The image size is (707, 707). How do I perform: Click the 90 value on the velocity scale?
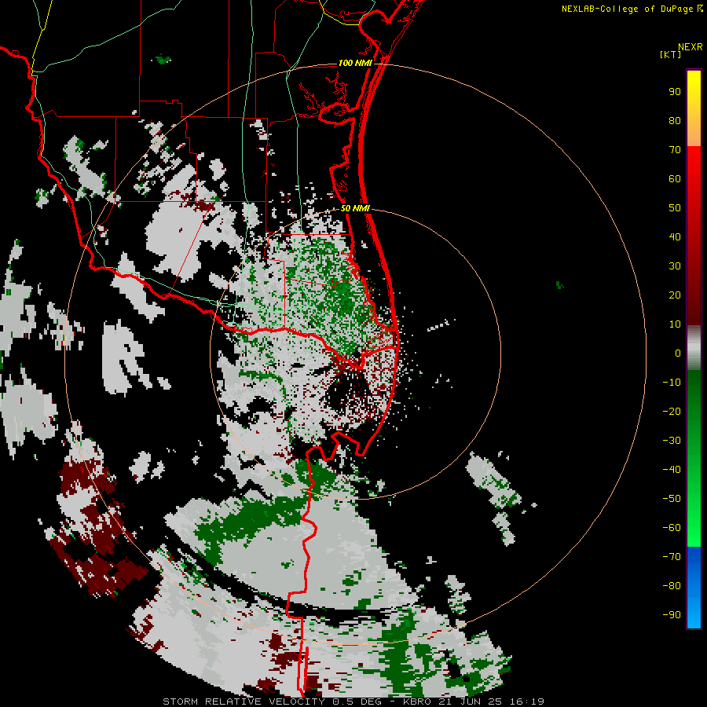[675, 92]
